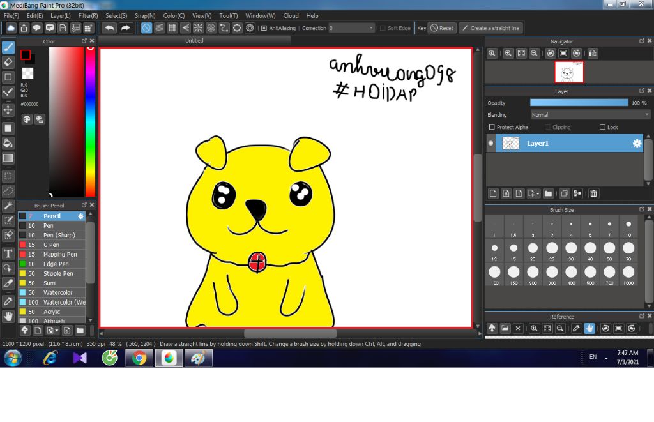Toggle the AntiAliasing checkbox
Viewport: 654px width, 422px height.
pyautogui.click(x=264, y=28)
